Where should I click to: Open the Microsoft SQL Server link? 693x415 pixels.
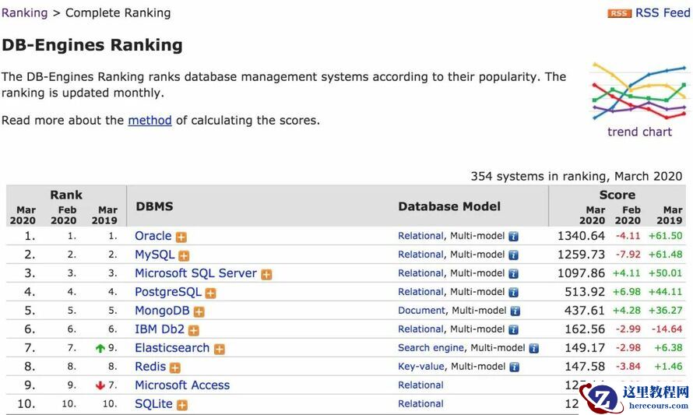coord(195,273)
